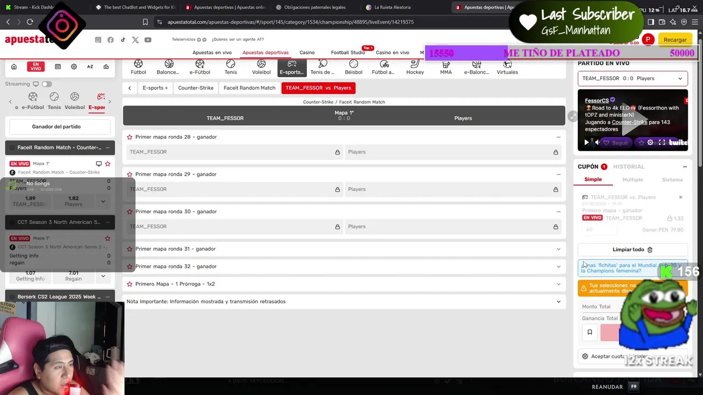Switch to Múltiple coupon tab
This screenshot has height=395, width=703.
pos(633,180)
